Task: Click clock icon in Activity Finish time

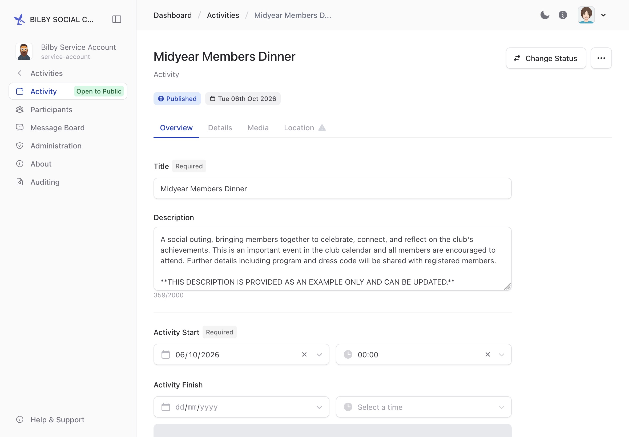Action: click(x=348, y=407)
